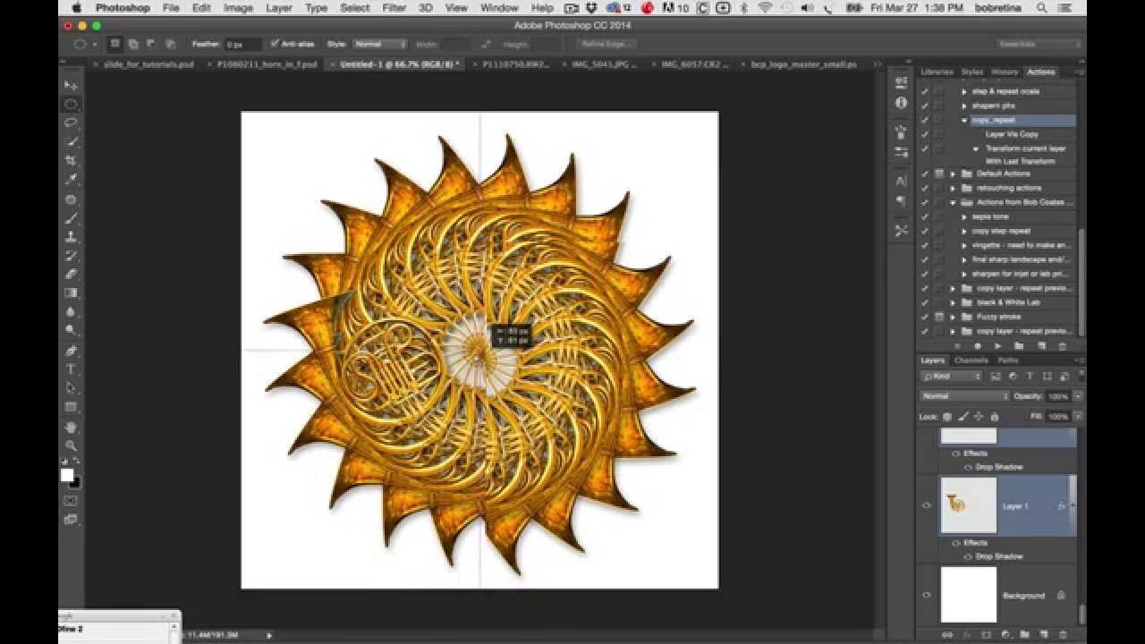
Task: Click the Stop button in the Actions panel
Action: click(x=956, y=346)
